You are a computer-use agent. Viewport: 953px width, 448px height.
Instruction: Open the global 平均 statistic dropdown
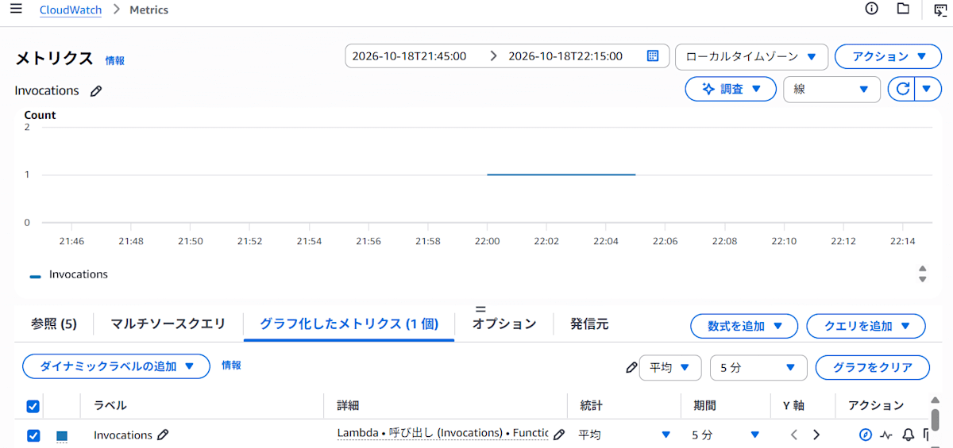click(x=669, y=367)
